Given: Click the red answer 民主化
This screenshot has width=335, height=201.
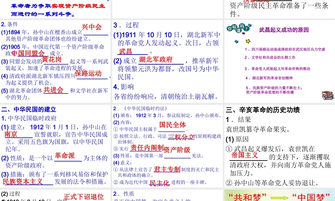Looking at the screenshot, I should pos(159,183).
